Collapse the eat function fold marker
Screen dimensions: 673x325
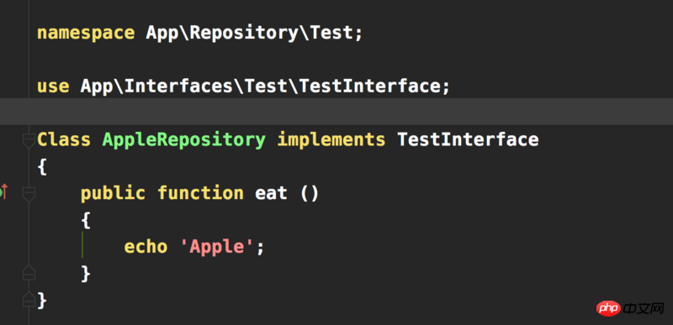click(29, 194)
